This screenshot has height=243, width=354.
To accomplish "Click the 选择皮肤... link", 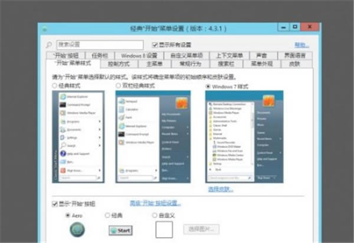I will [x=220, y=189].
